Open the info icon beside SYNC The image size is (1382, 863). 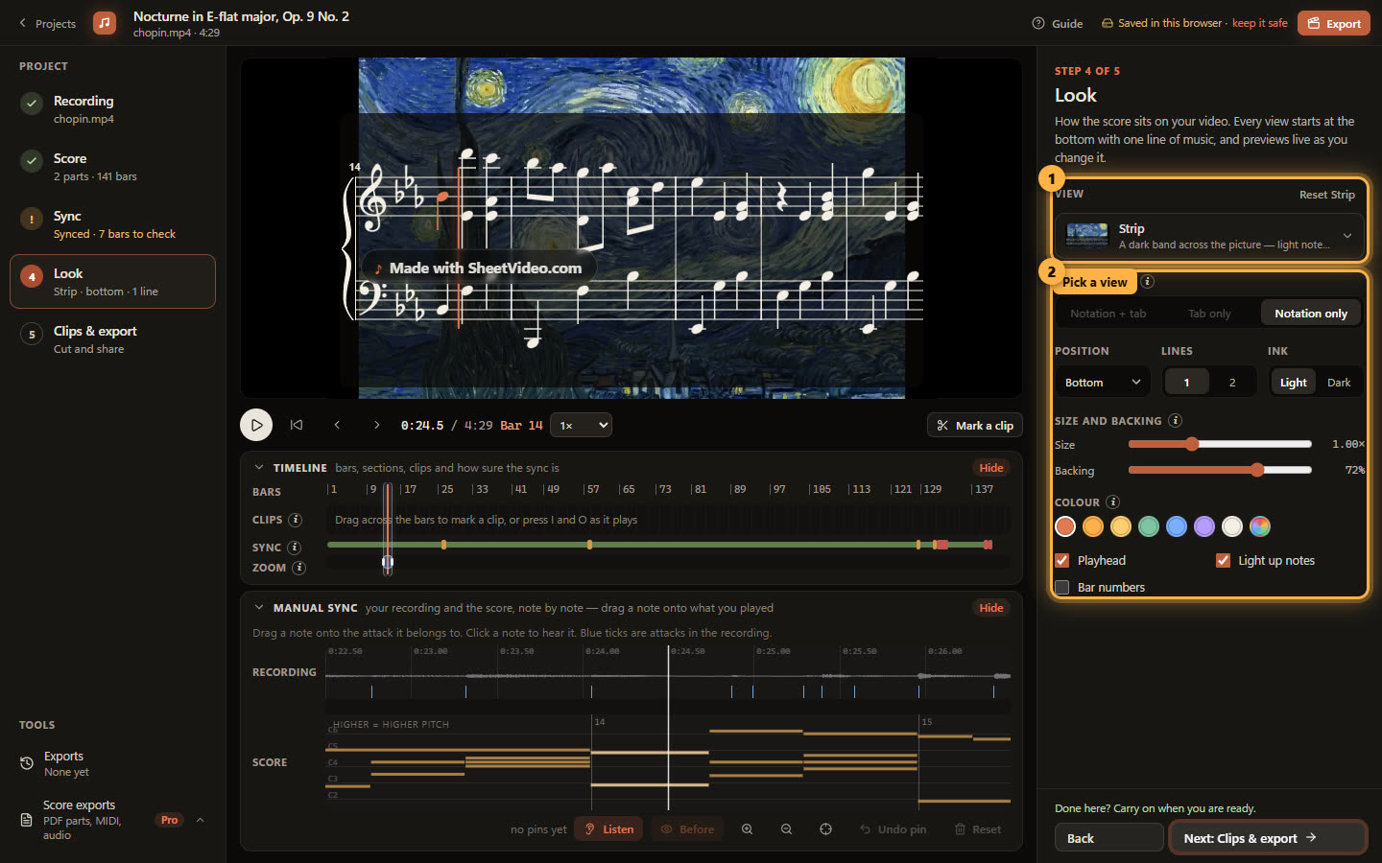coord(295,548)
